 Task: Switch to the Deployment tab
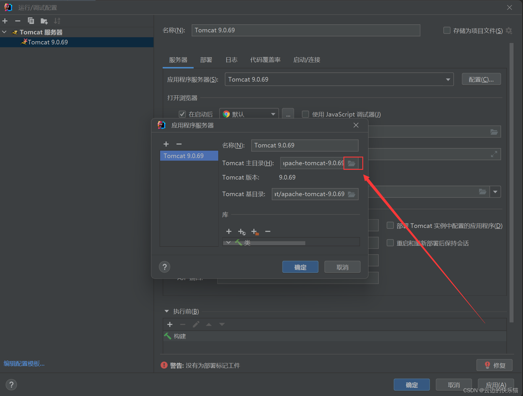206,60
